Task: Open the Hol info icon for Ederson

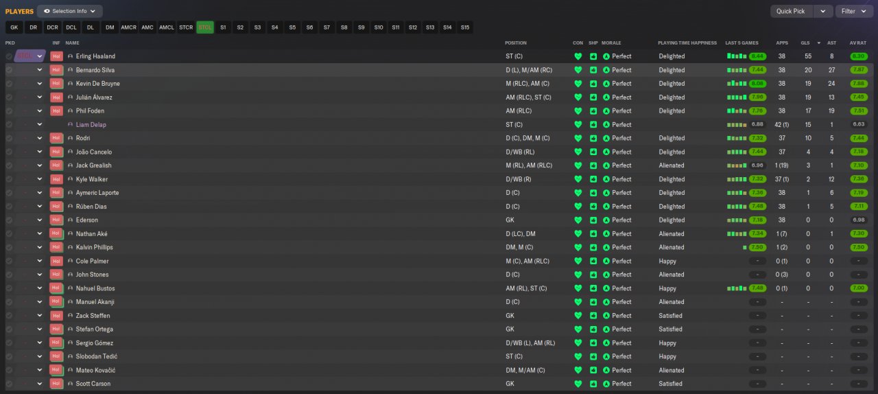Action: point(56,220)
